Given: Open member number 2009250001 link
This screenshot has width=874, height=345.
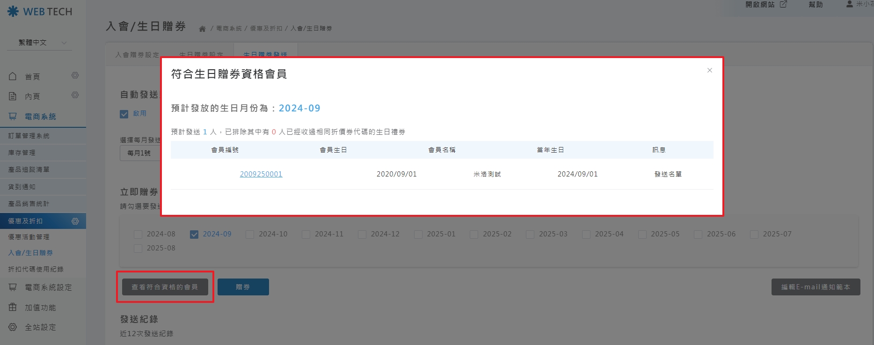Looking at the screenshot, I should point(261,174).
